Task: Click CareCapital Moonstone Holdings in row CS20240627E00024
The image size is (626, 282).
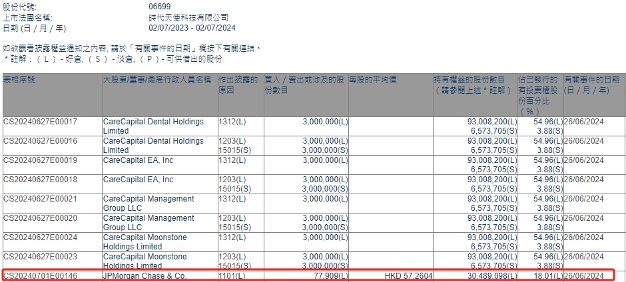Action: tap(145, 241)
